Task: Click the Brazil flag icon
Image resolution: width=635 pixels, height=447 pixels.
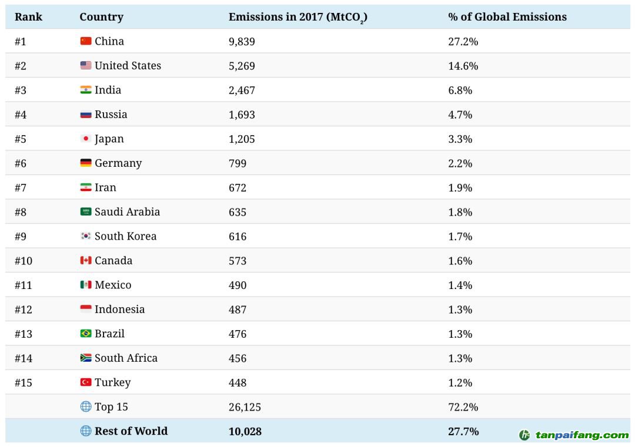Action: click(x=86, y=334)
